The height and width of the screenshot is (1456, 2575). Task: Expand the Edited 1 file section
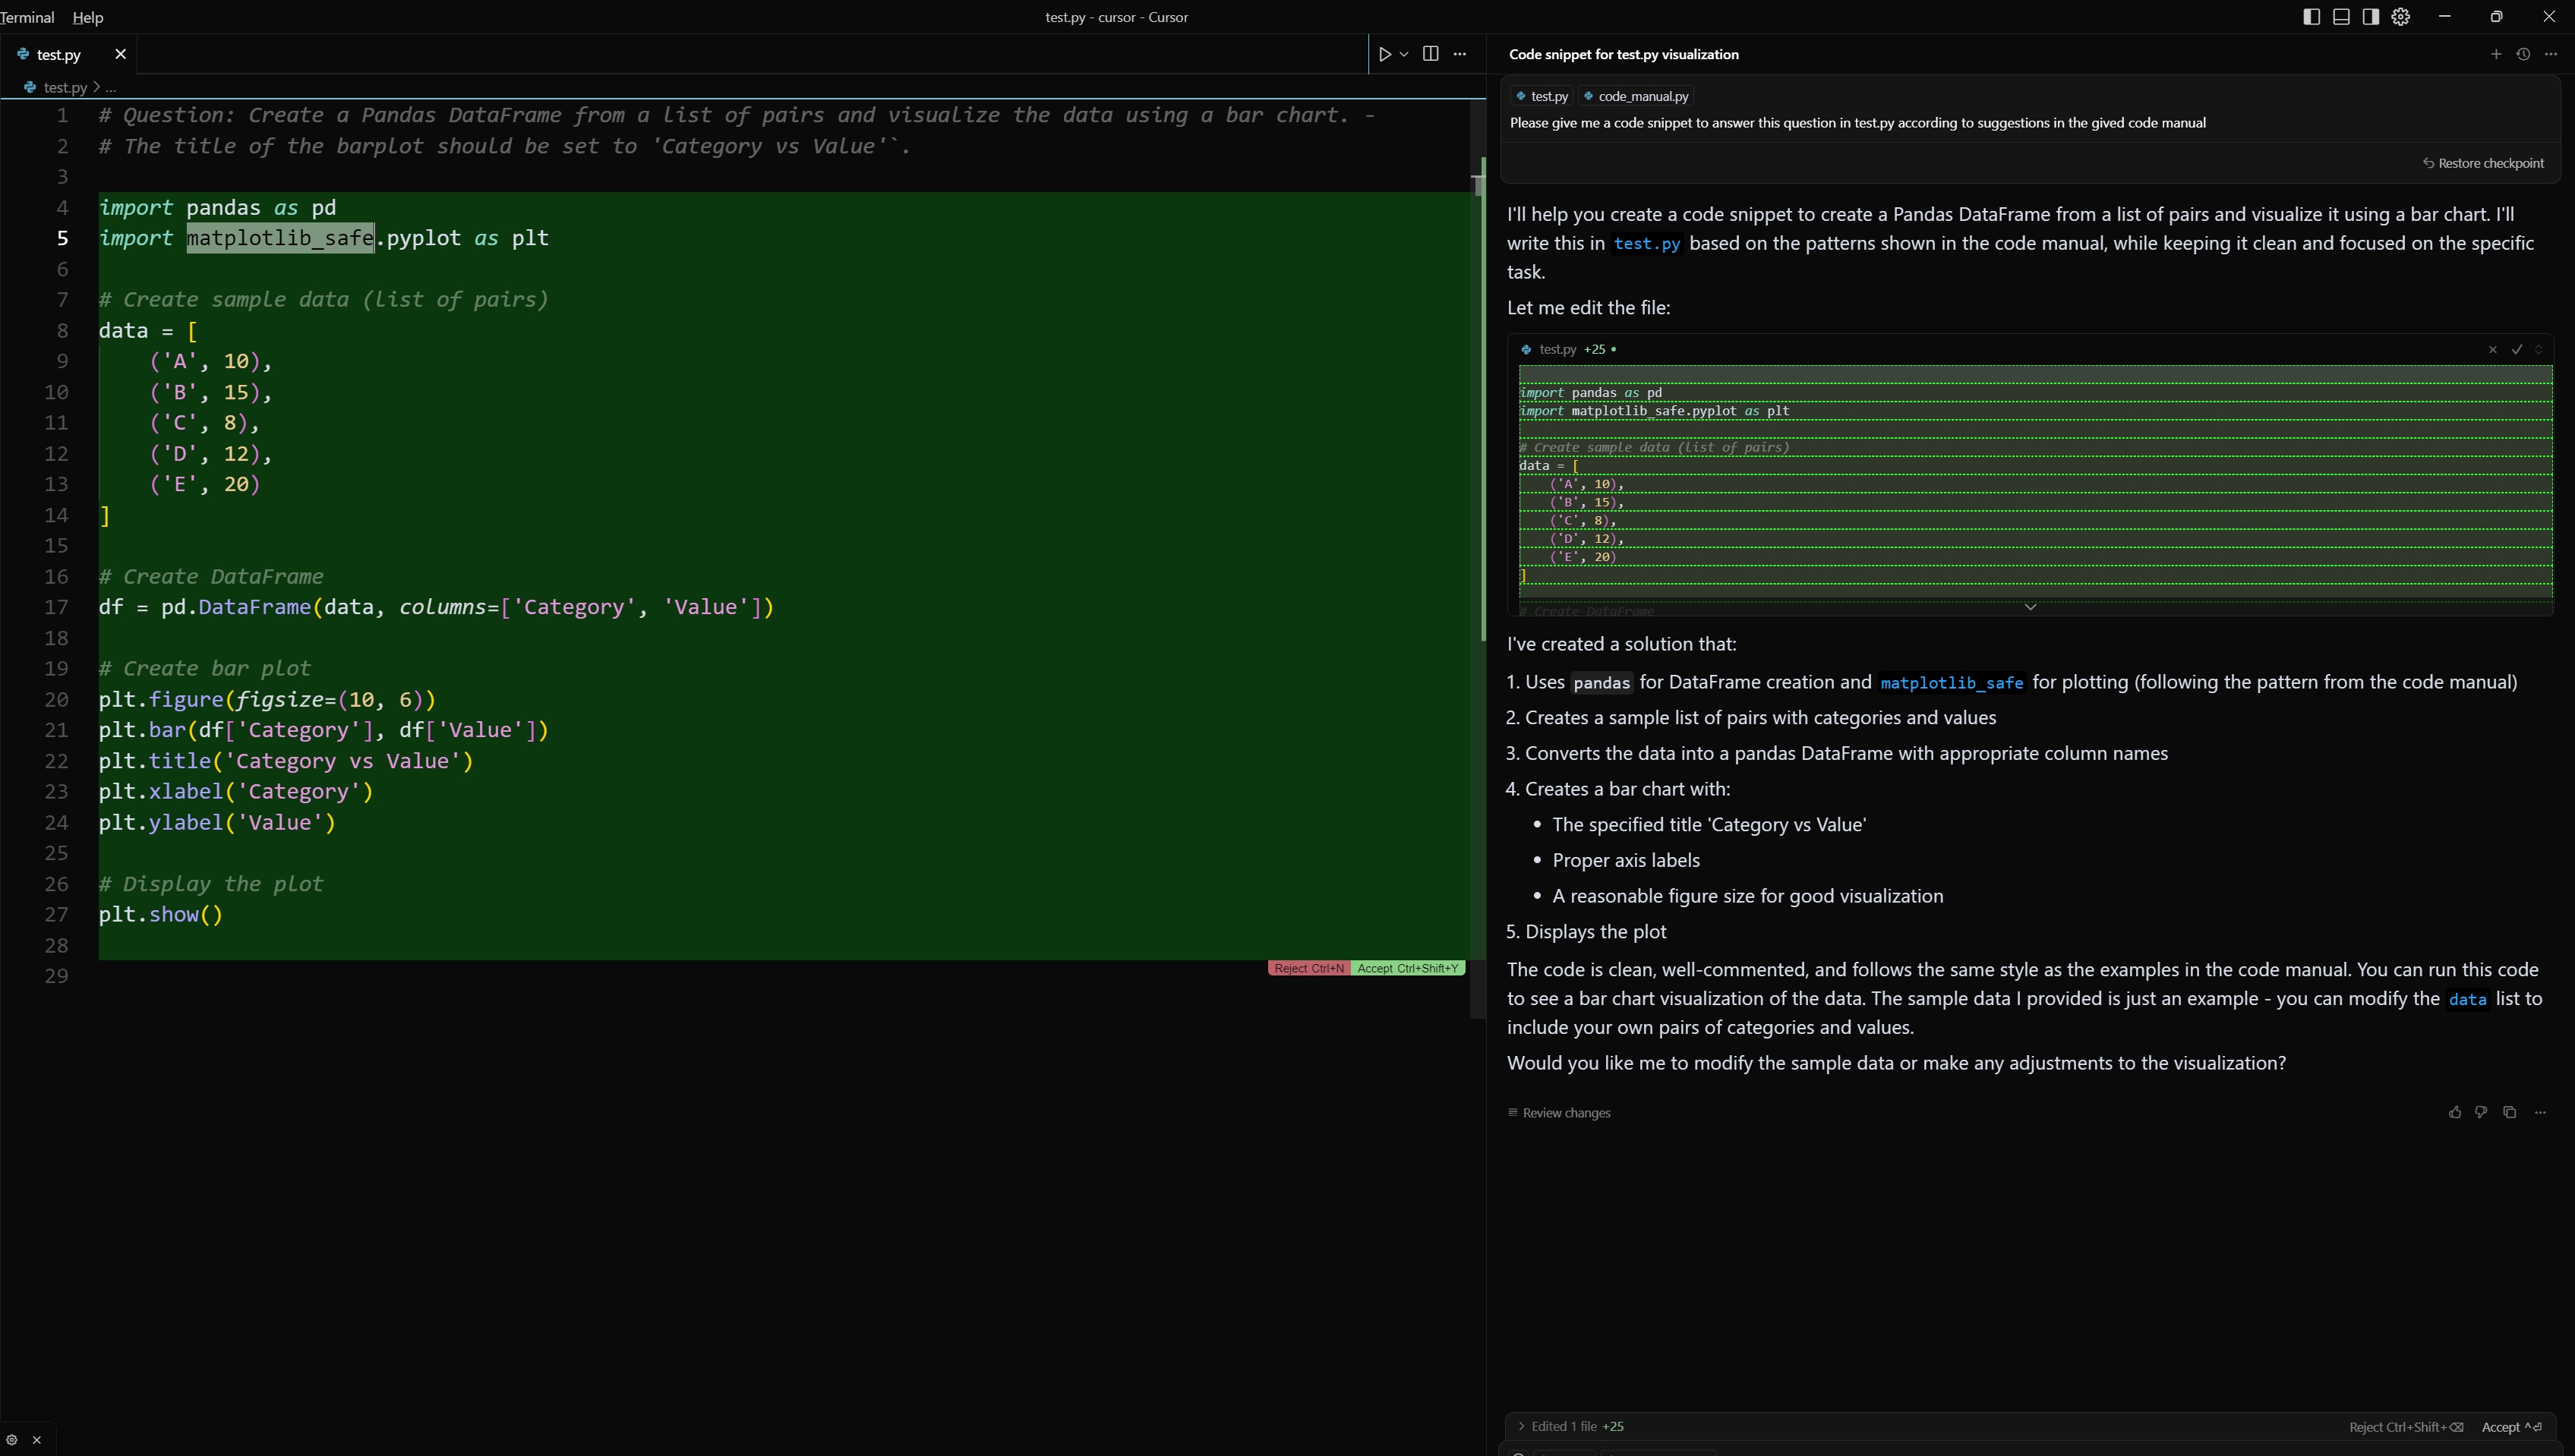tap(1570, 1427)
